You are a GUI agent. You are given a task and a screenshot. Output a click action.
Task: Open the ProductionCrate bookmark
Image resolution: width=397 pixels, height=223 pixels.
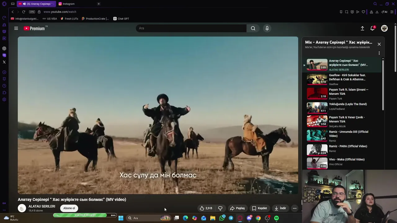95,19
